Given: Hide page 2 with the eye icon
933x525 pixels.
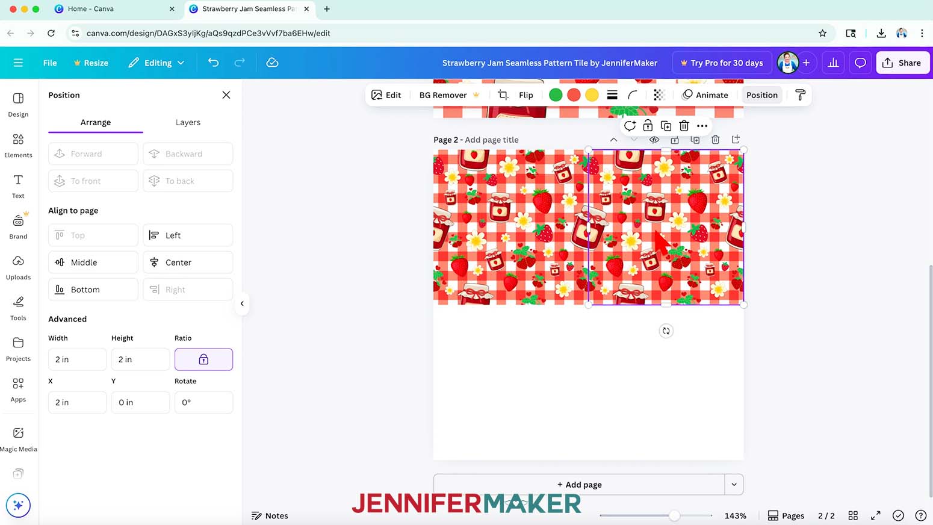Looking at the screenshot, I should pyautogui.click(x=654, y=140).
